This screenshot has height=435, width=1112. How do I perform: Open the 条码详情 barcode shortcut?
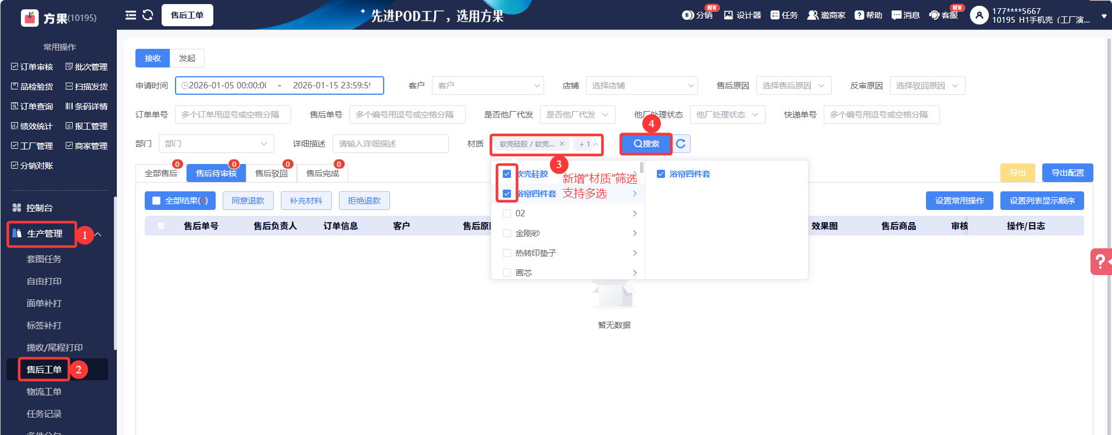click(87, 106)
